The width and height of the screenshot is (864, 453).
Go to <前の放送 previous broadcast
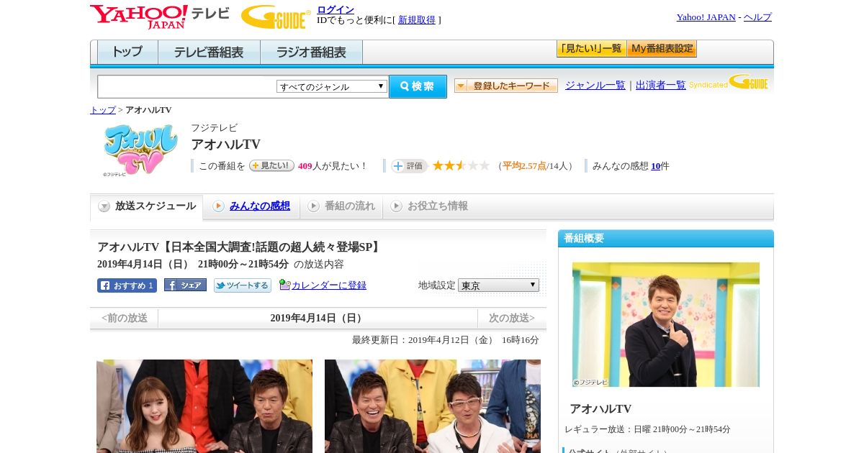pos(124,318)
